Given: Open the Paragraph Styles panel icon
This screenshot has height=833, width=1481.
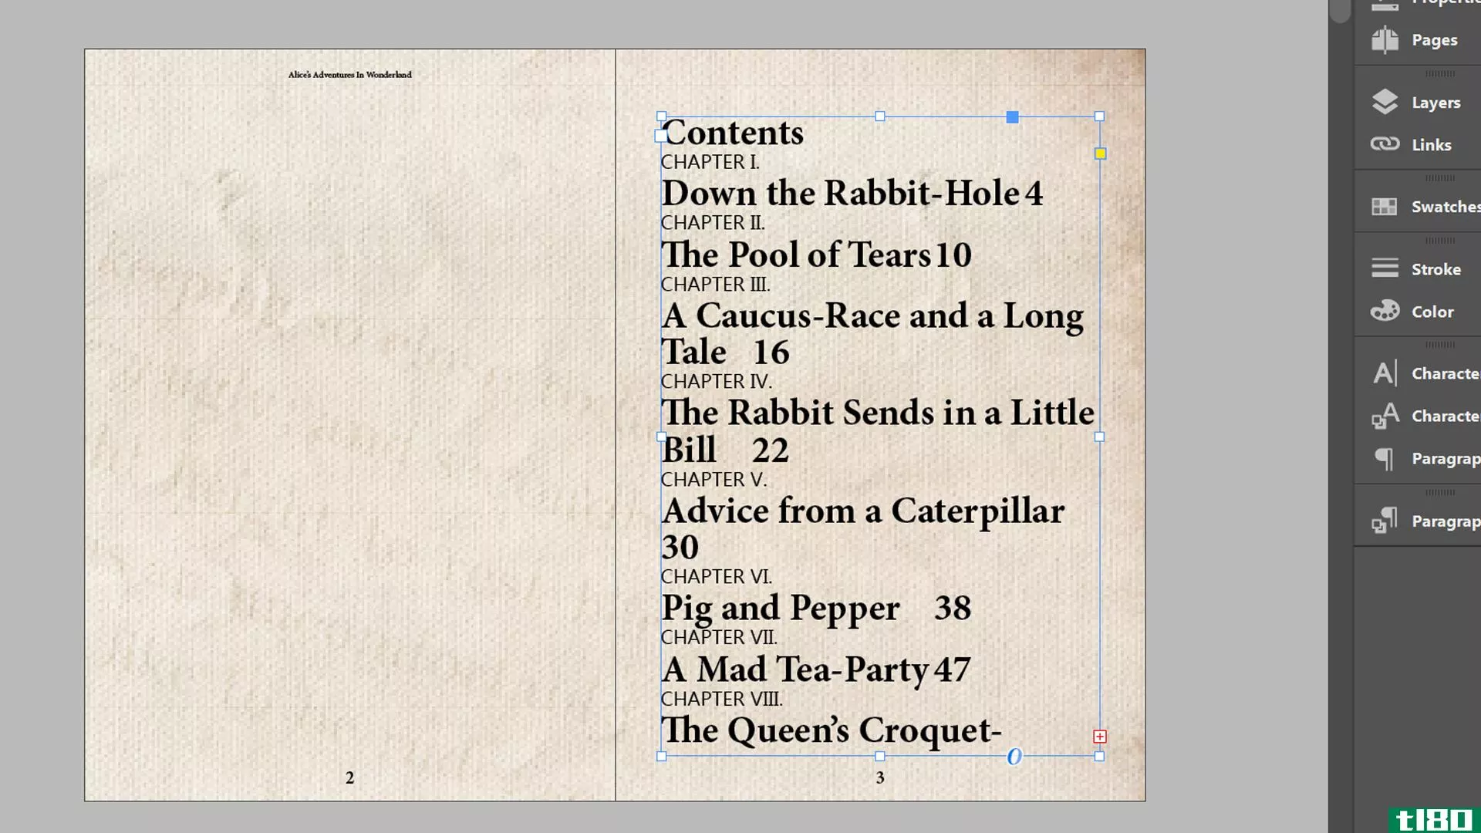Looking at the screenshot, I should click(1385, 521).
